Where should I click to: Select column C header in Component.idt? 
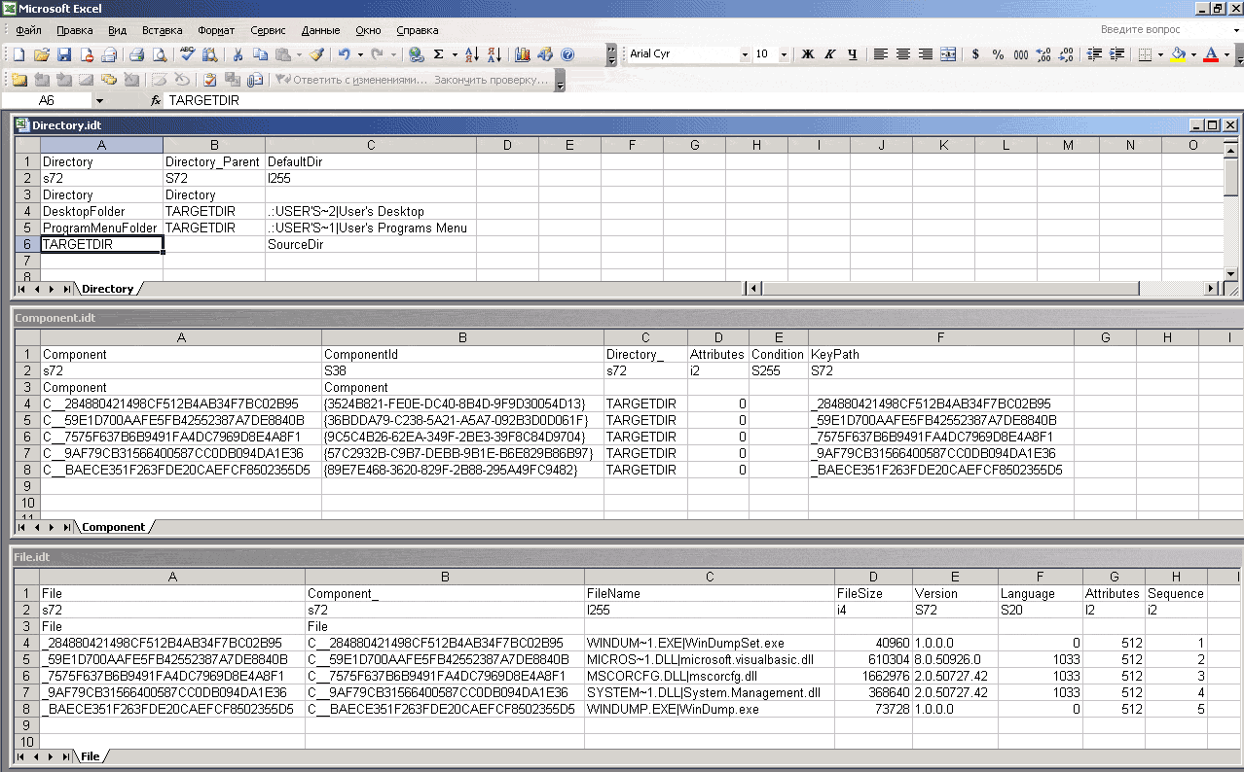point(645,337)
